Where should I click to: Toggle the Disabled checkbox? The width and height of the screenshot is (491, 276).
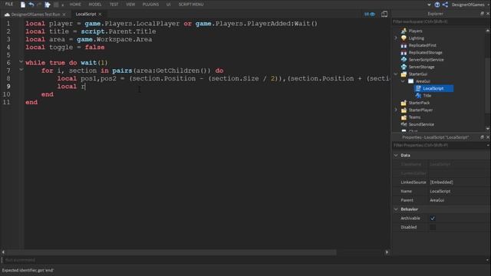click(x=433, y=227)
